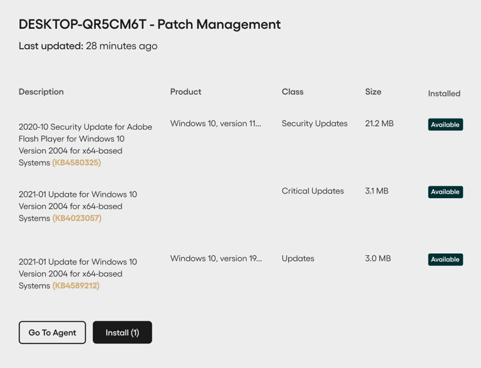Sort the table by Size header
The height and width of the screenshot is (368, 481).
point(373,92)
